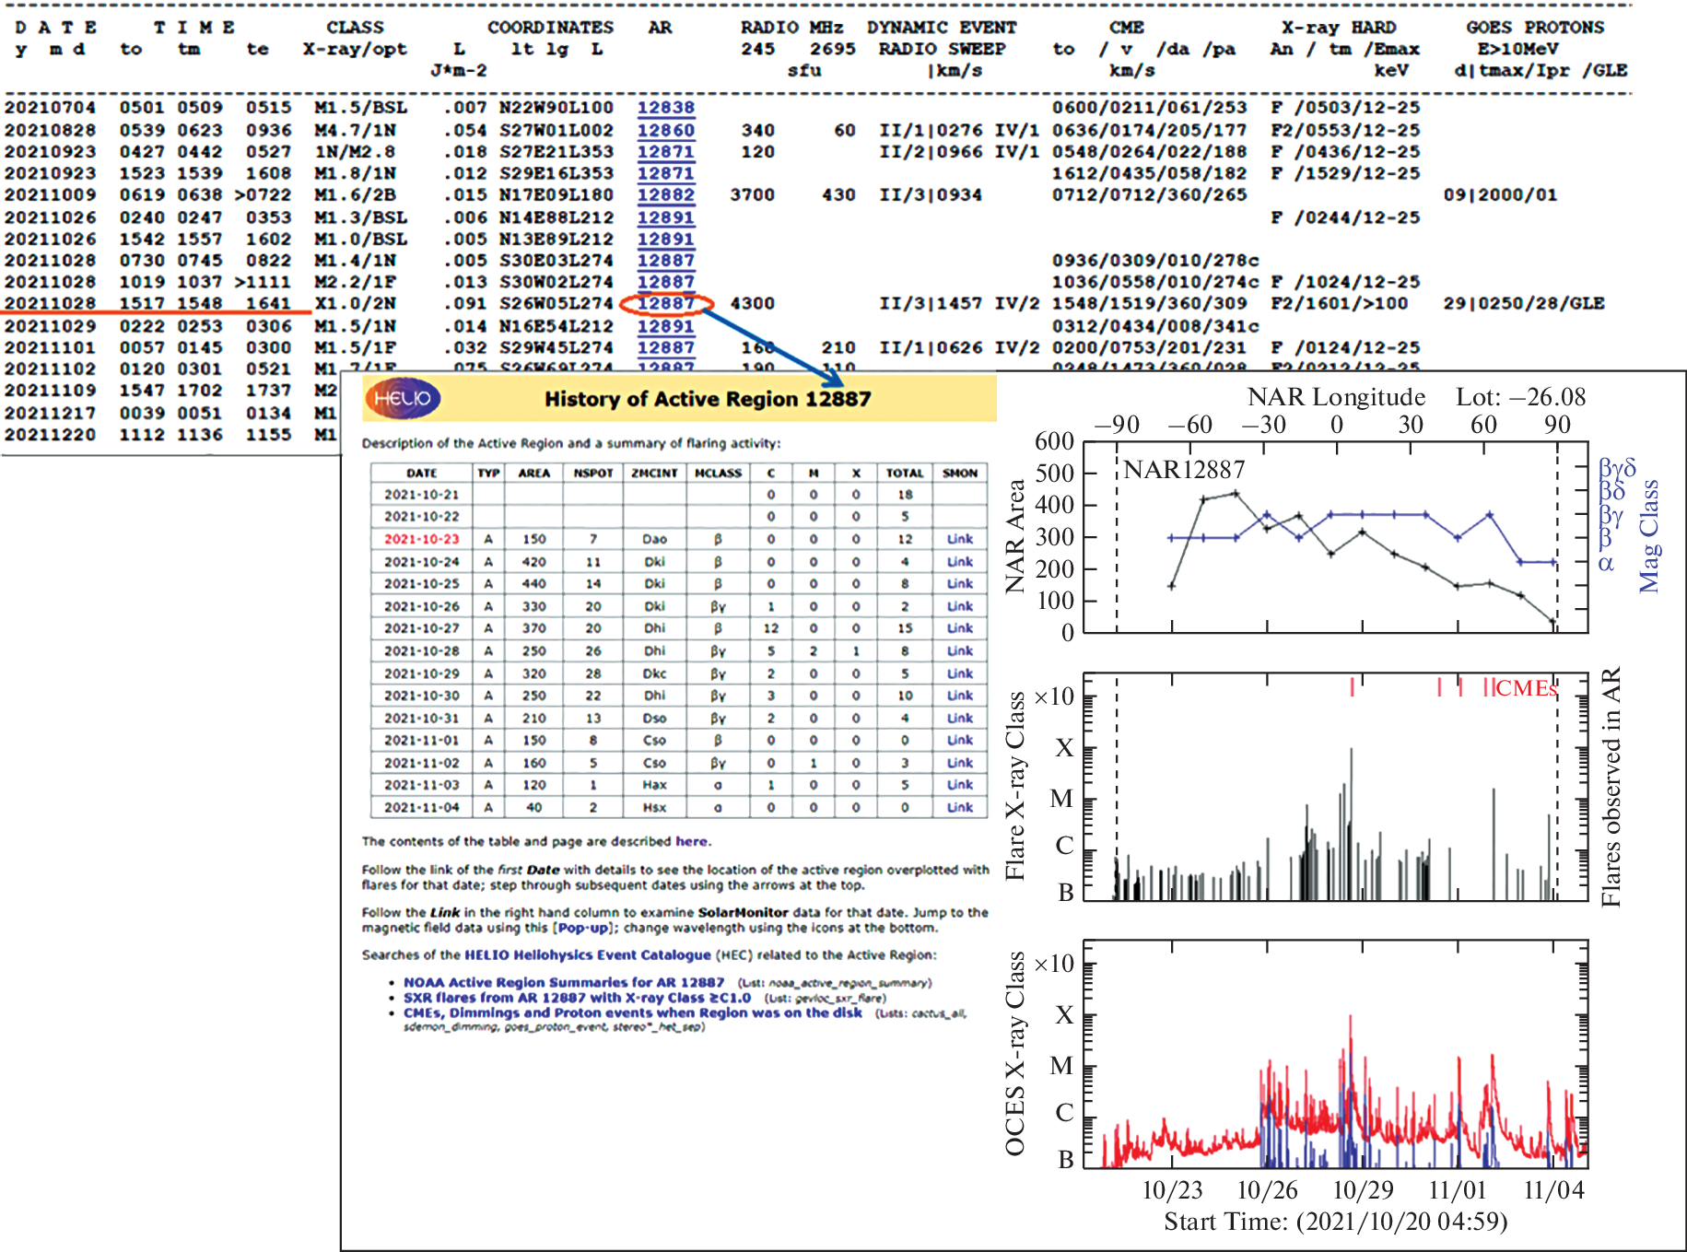Open SolarMonitor Link for the 2021-10-28 row

coord(959,651)
